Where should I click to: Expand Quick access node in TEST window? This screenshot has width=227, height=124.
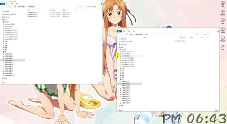click(x=118, y=39)
